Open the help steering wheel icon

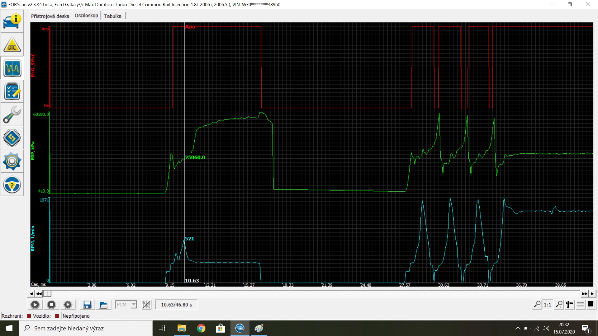(x=12, y=185)
